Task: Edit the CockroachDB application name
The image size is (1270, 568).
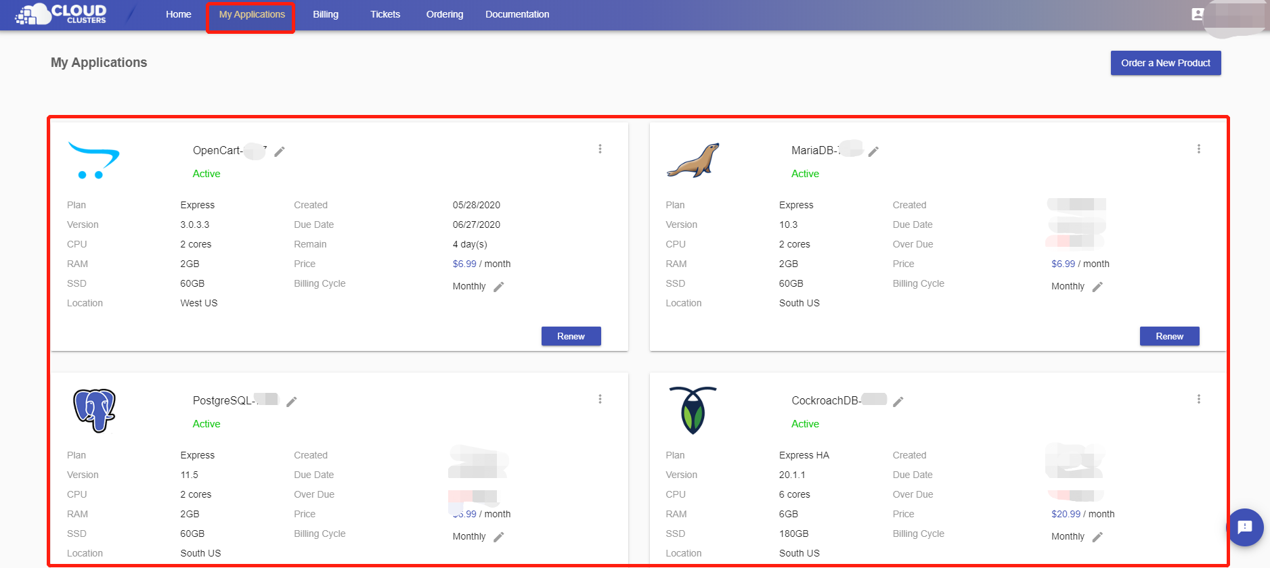Action: (898, 402)
